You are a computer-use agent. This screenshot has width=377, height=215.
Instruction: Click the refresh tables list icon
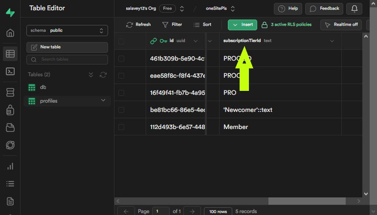click(103, 75)
